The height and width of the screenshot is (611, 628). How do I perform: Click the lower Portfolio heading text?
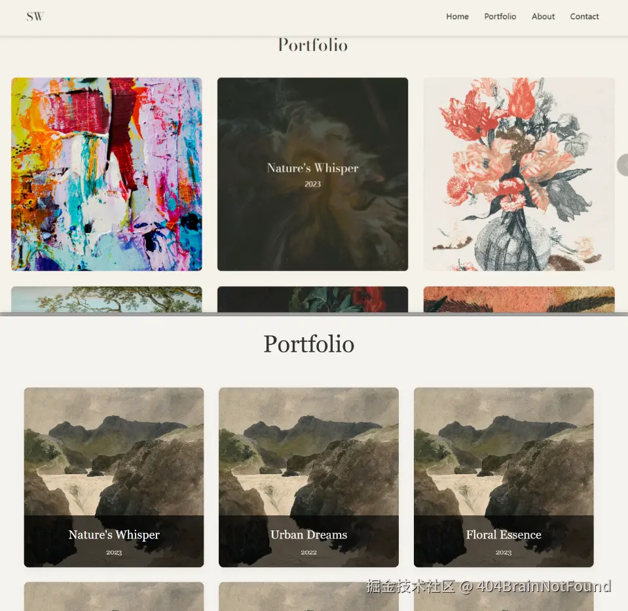tap(309, 344)
